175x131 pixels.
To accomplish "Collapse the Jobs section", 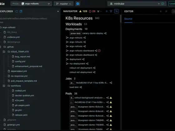I will click(68, 79).
